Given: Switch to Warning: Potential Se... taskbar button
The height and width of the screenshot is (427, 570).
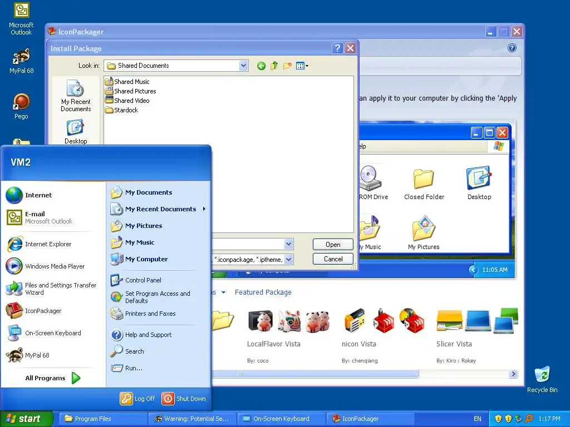Looking at the screenshot, I should 193,419.
